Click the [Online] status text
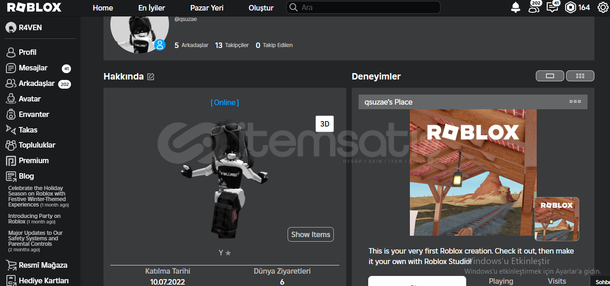Screen dimensions: 610x286 [x=225, y=102]
